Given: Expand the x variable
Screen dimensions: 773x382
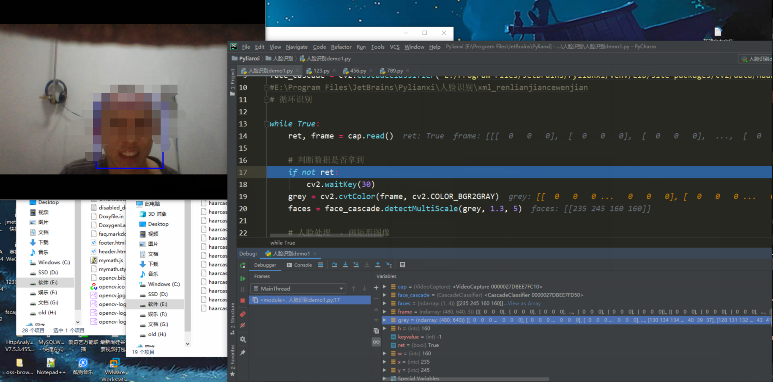Looking at the screenshot, I should pos(385,362).
